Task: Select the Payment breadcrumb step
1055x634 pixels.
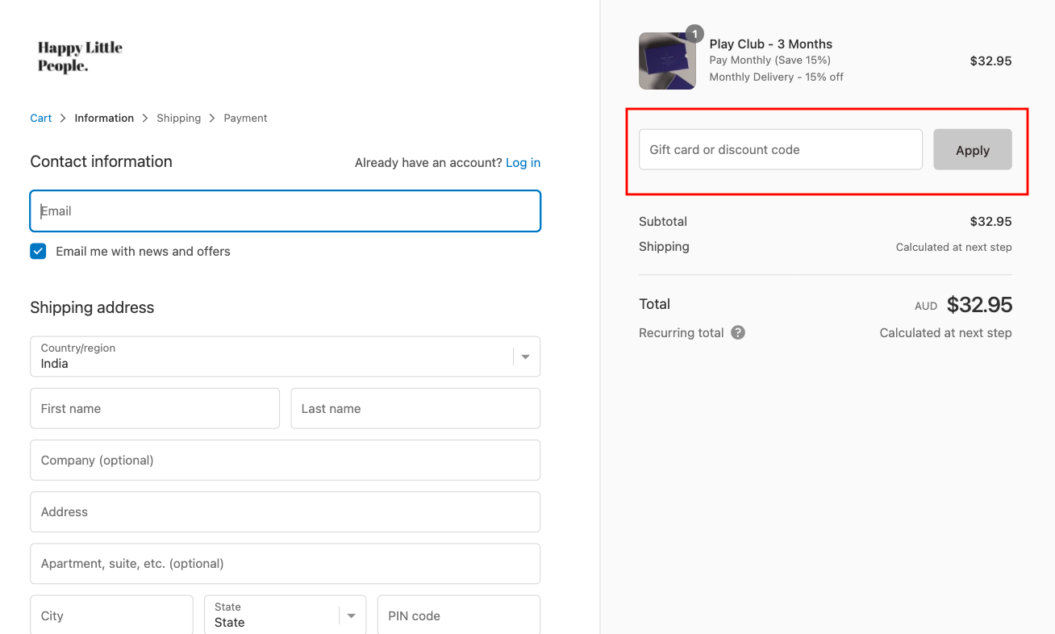Action: [245, 118]
